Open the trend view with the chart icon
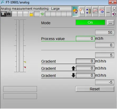117x109 pixels. pyautogui.click(x=95, y=11)
